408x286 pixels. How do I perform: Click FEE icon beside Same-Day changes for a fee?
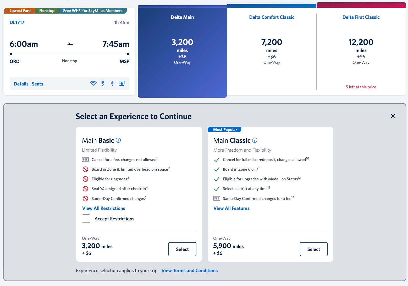[217, 198]
